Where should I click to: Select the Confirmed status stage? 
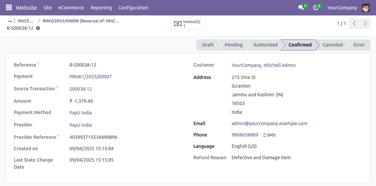coord(300,45)
